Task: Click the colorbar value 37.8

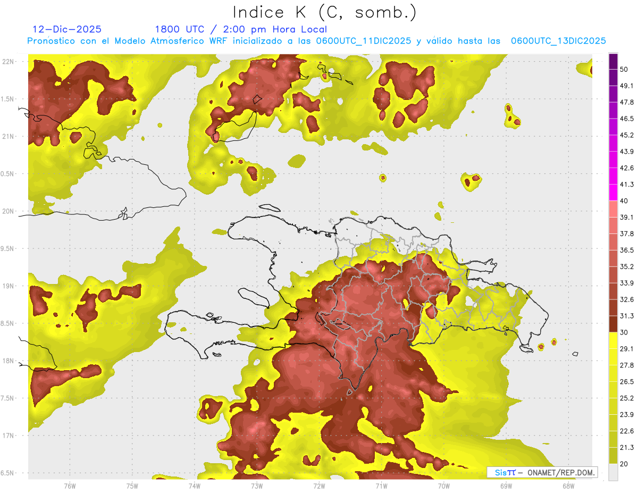Action: click(627, 233)
